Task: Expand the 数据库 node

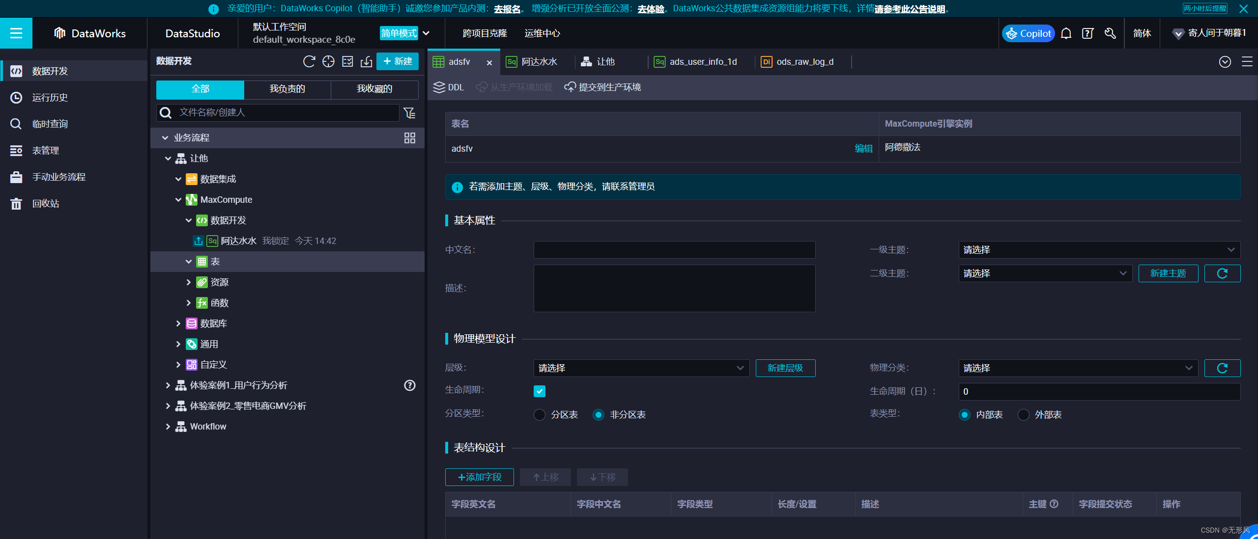Action: click(x=178, y=323)
